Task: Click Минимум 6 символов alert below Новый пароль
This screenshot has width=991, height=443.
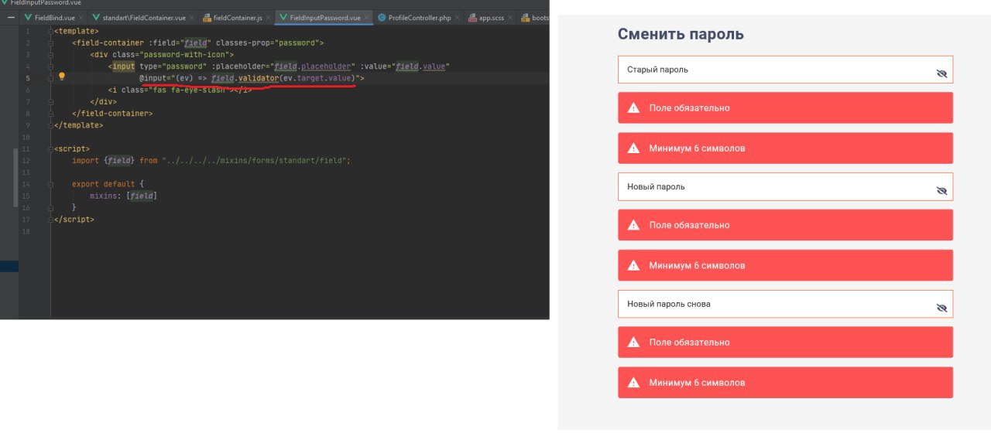Action: pos(785,265)
